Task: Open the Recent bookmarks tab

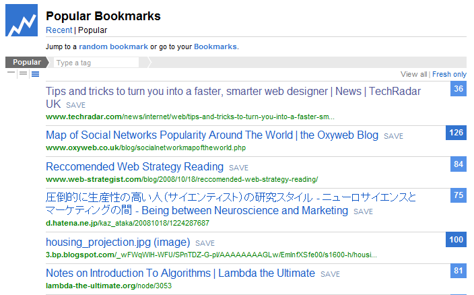Action: pyautogui.click(x=59, y=30)
